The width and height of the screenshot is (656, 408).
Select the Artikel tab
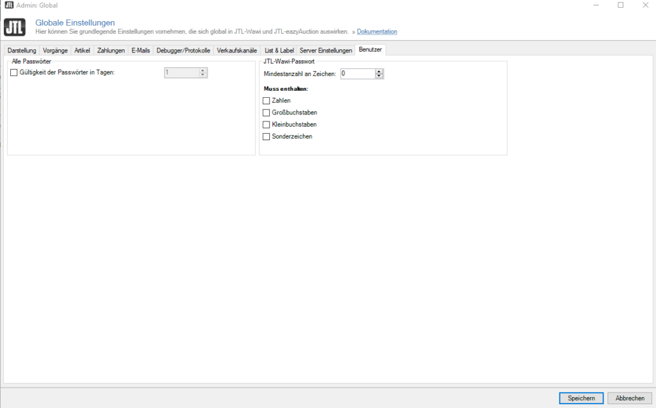(x=83, y=50)
